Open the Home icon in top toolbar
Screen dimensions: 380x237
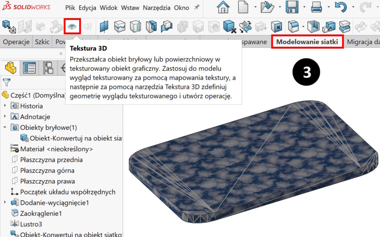223,7
